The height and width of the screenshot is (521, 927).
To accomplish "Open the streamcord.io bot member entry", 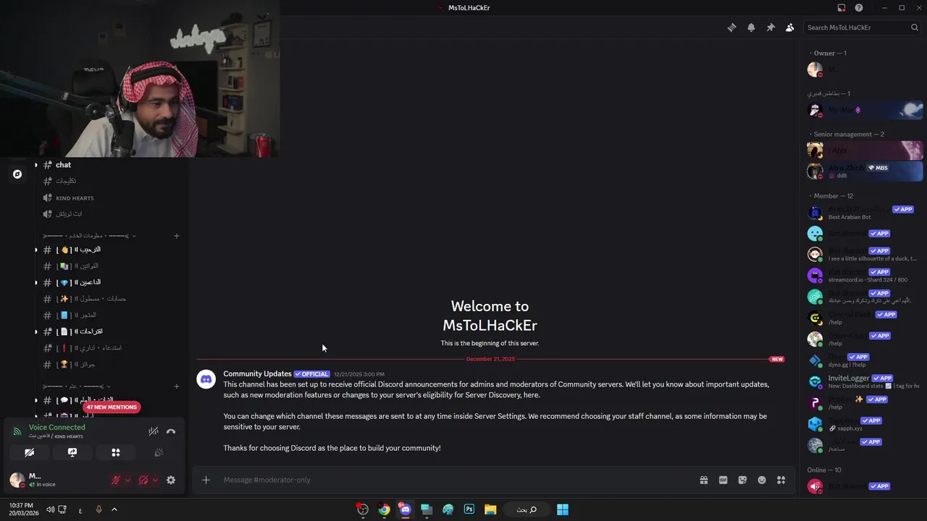I will point(864,276).
